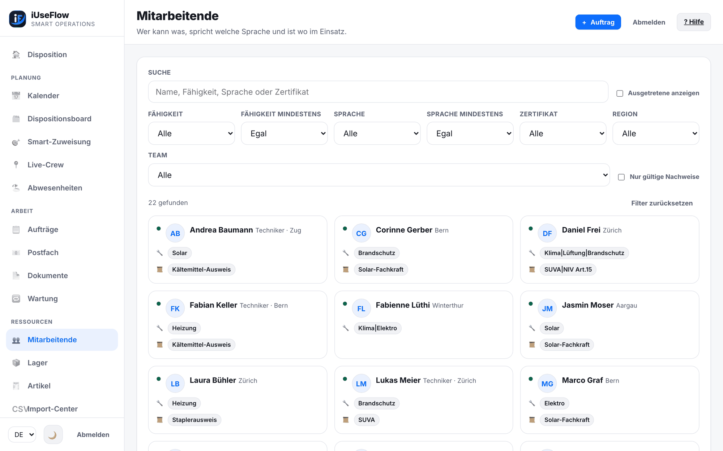723x451 pixels.
Task: Open the DE language selector
Action: tap(22, 435)
